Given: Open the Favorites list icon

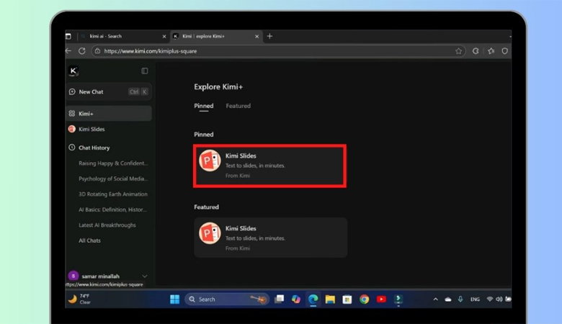Looking at the screenshot, I should pos(491,51).
